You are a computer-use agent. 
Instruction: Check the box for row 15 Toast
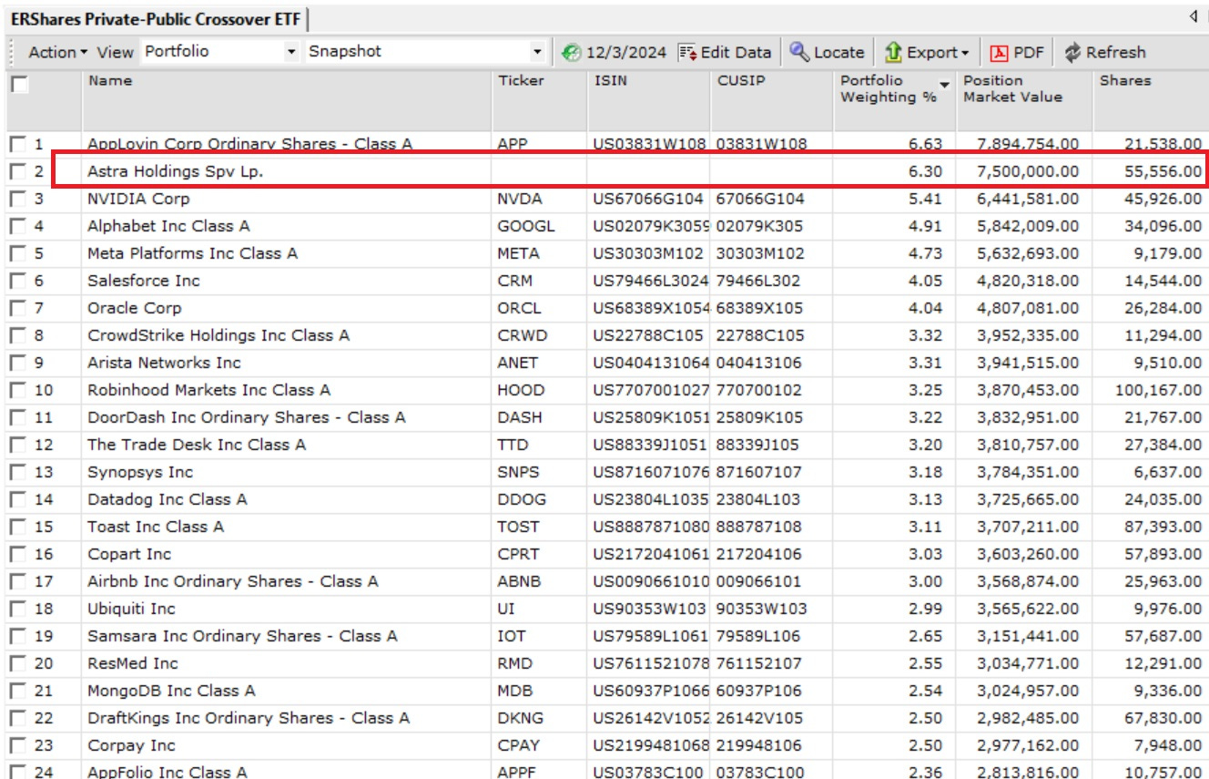[18, 527]
